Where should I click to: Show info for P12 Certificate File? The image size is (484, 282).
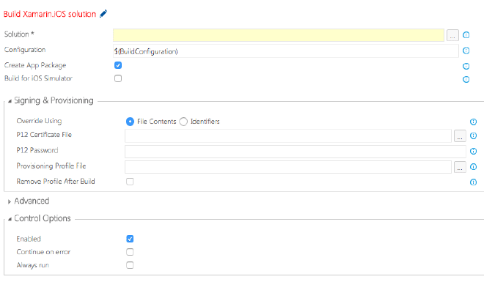[x=473, y=136]
